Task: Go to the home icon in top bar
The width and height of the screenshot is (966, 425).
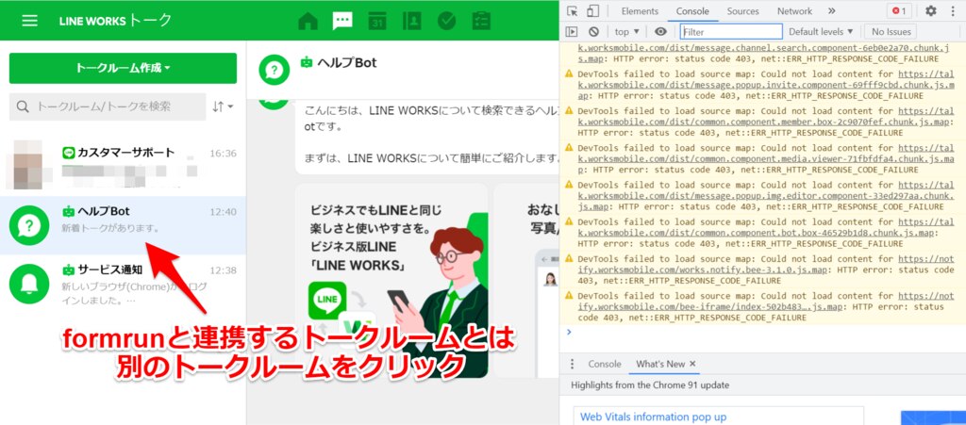Action: click(308, 21)
